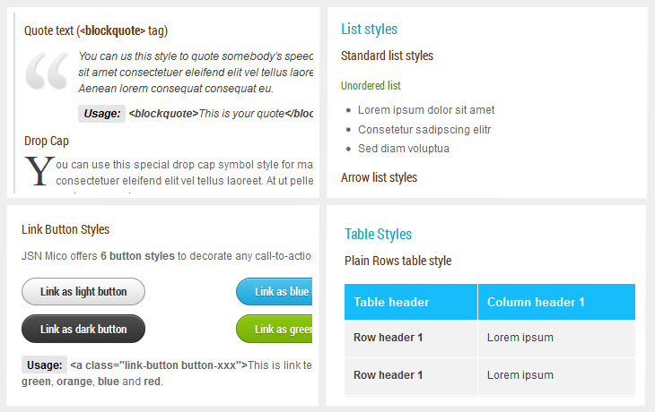This screenshot has width=655, height=412.
Task: Click the 'Usage:' label under the blockquote
Action: coord(100,114)
